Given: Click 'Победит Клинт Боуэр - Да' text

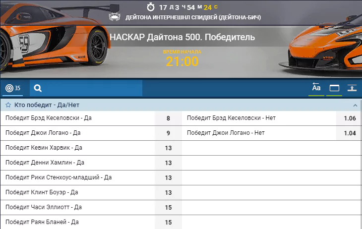Looking at the screenshot, I should 42,192.
